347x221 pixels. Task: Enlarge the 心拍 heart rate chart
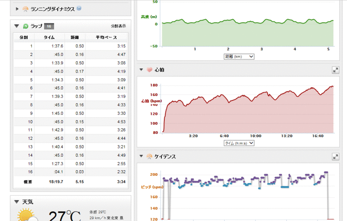tap(335, 69)
